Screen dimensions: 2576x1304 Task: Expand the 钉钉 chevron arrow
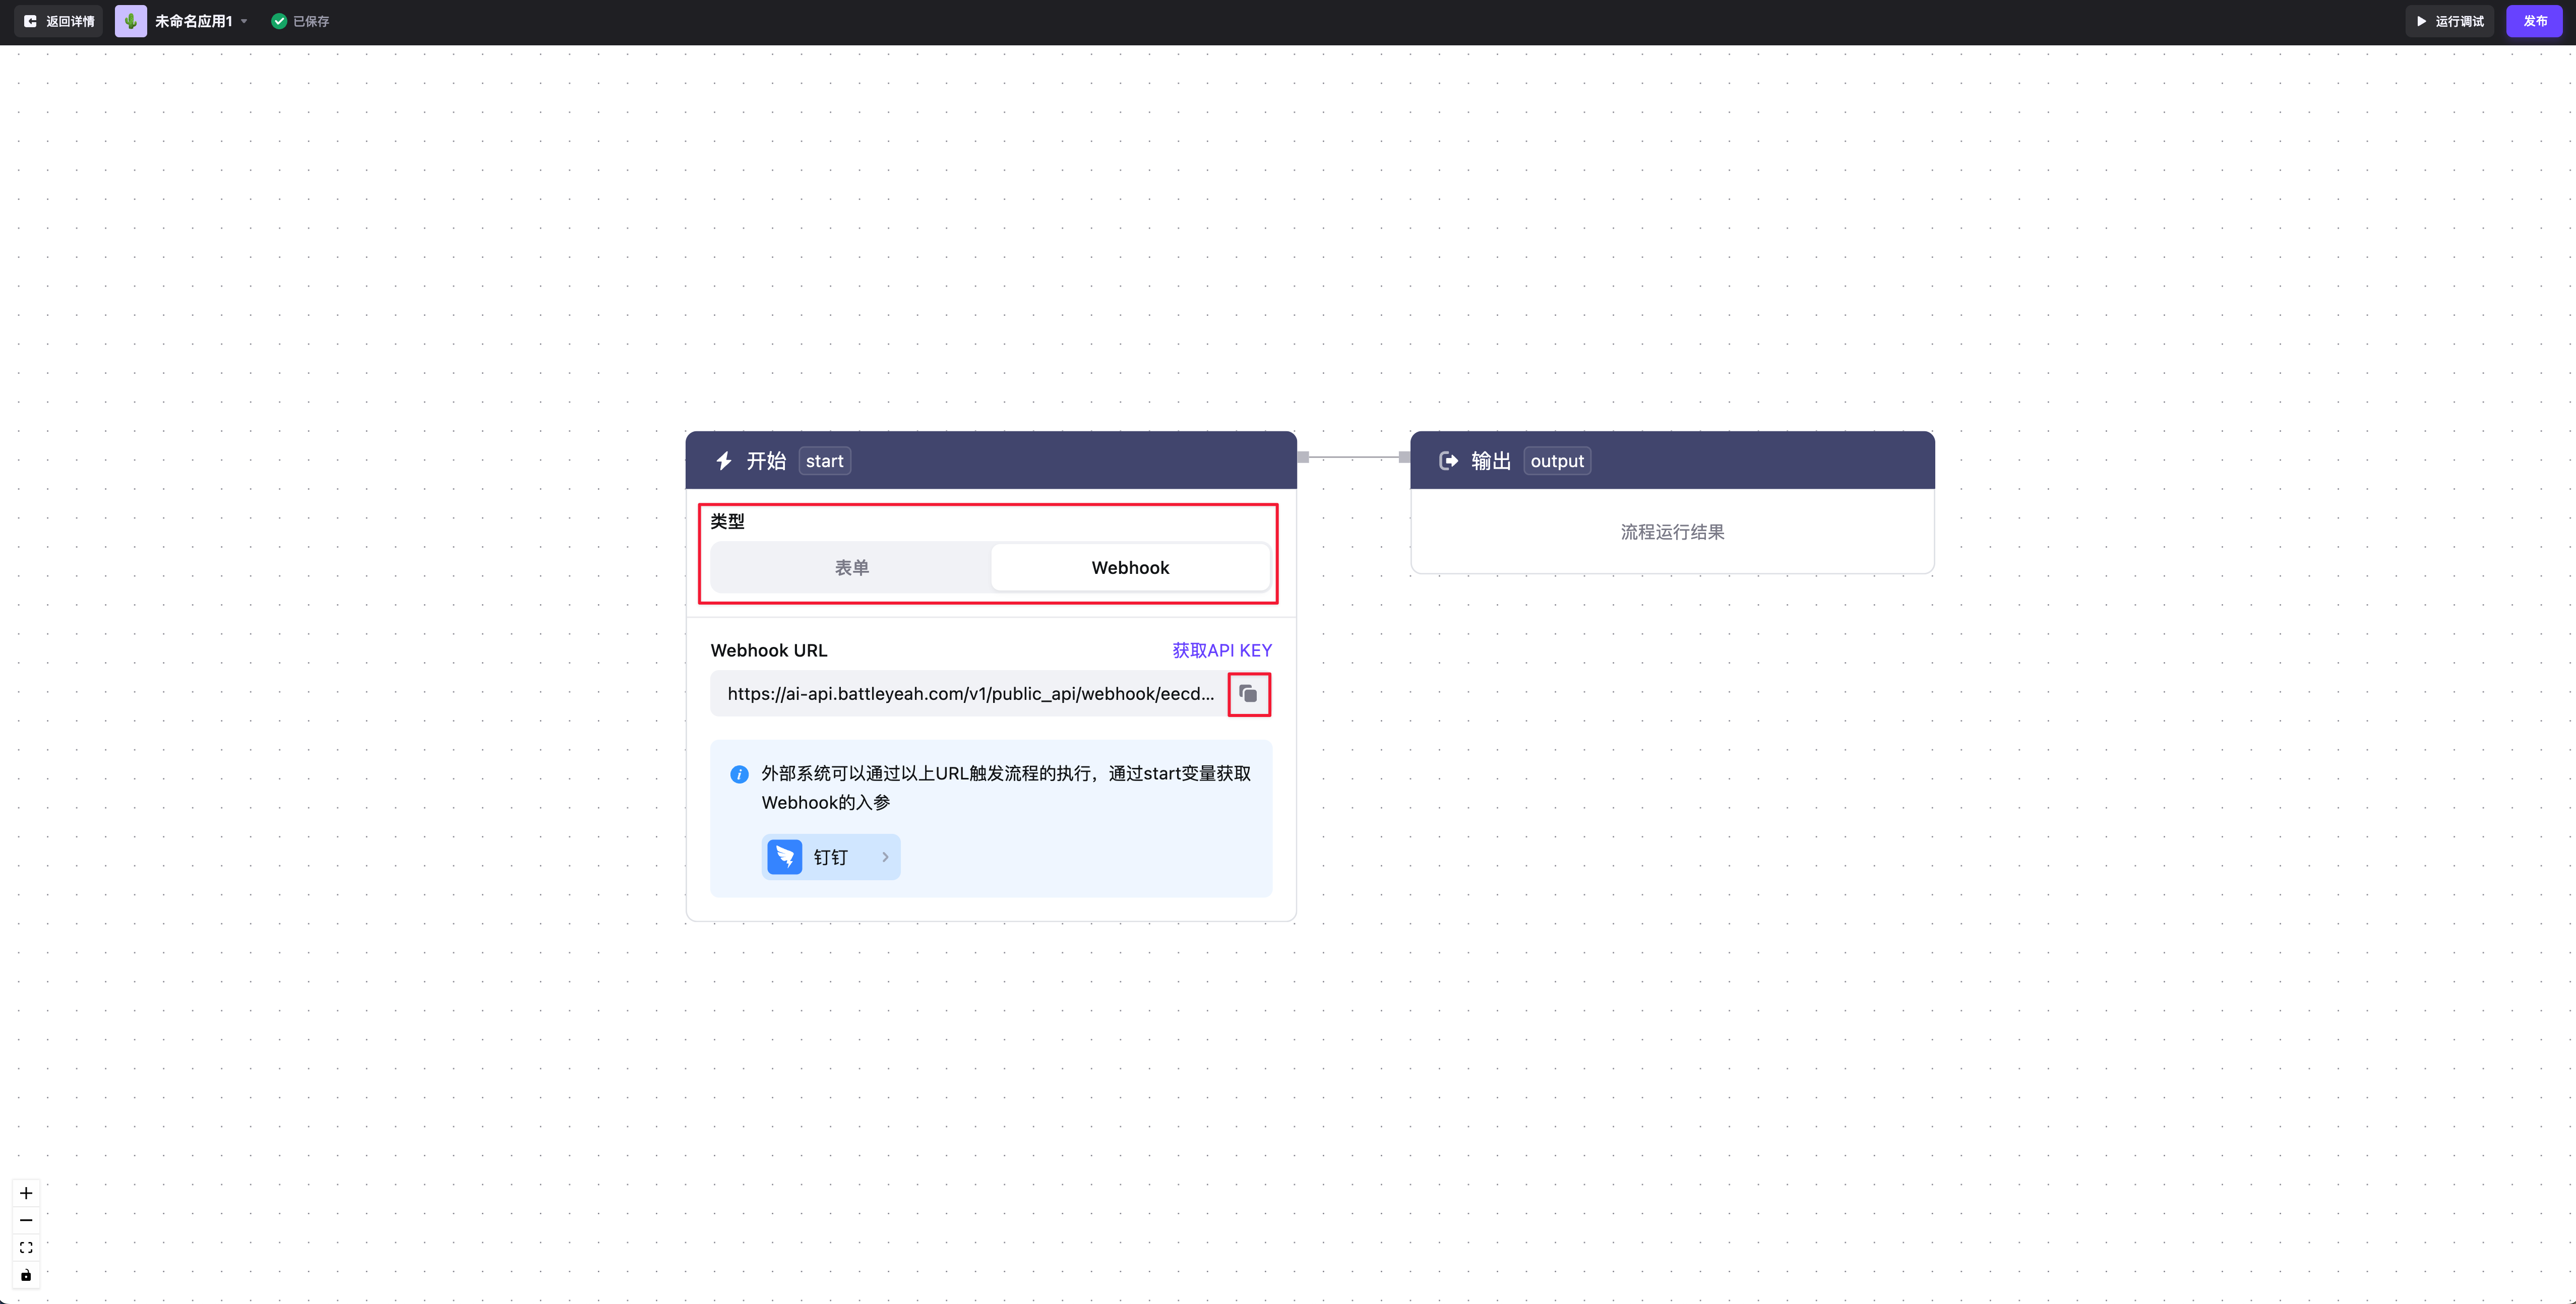pyautogui.click(x=885, y=858)
